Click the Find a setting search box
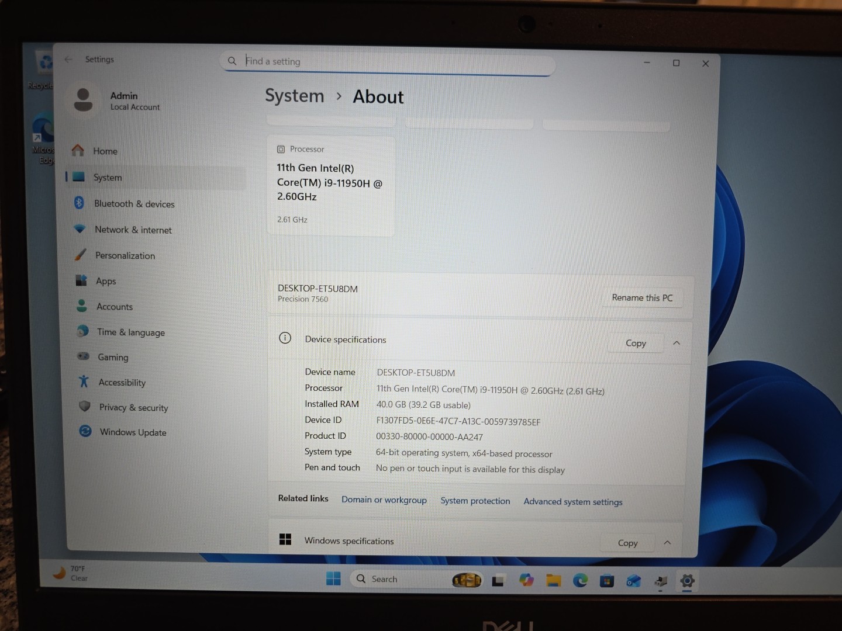Image resolution: width=842 pixels, height=631 pixels. pos(387,62)
